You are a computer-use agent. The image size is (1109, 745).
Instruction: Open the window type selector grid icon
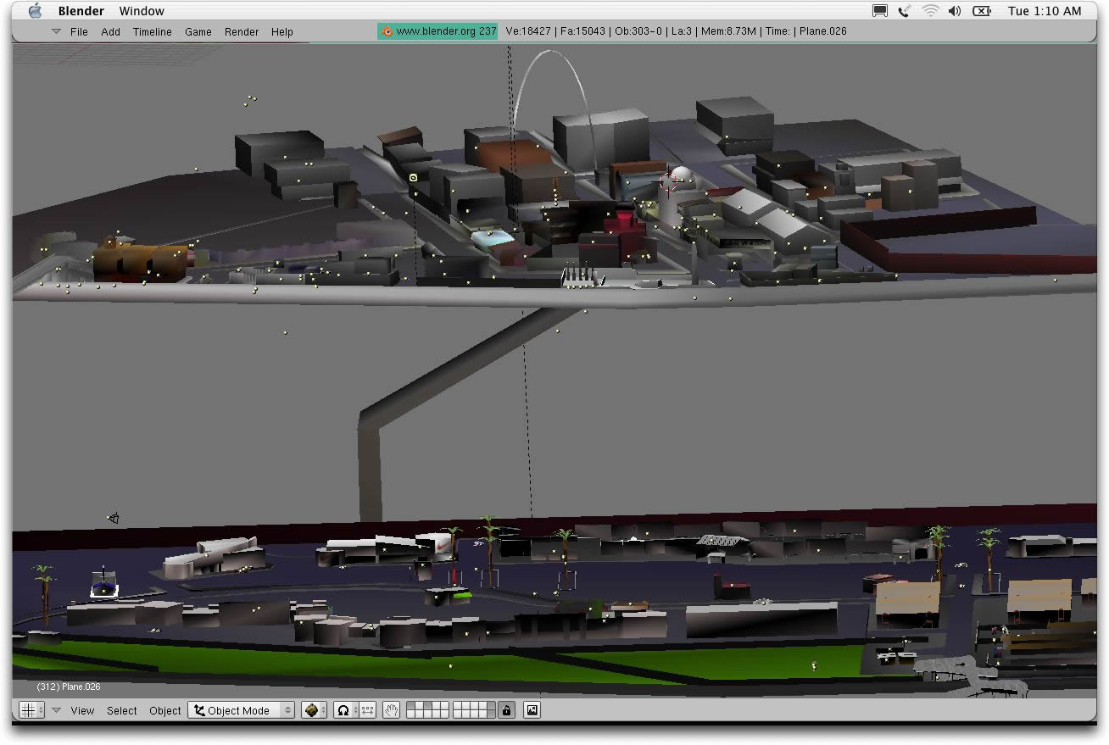point(28,710)
